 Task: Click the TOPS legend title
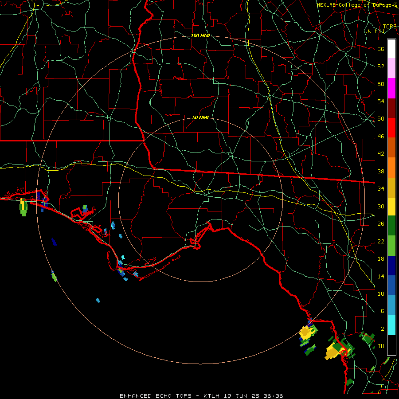390,27
